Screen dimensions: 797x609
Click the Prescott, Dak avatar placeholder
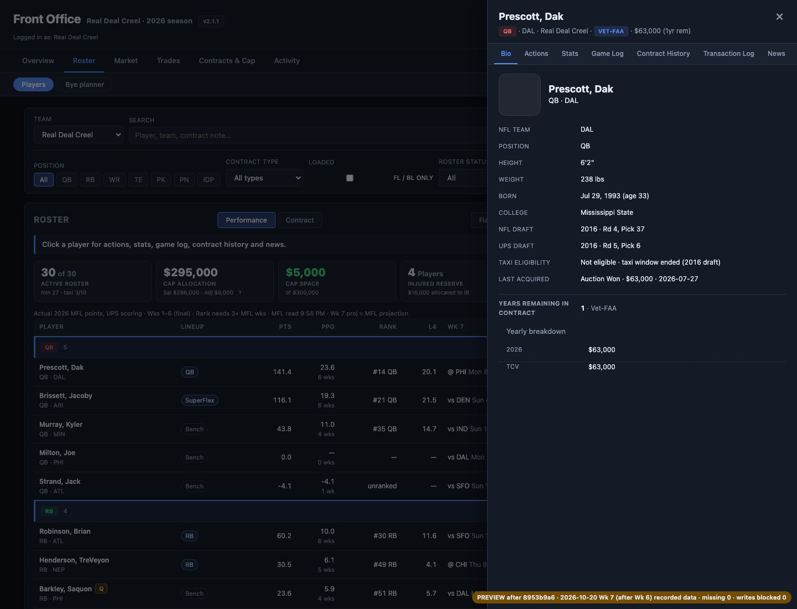(519, 95)
